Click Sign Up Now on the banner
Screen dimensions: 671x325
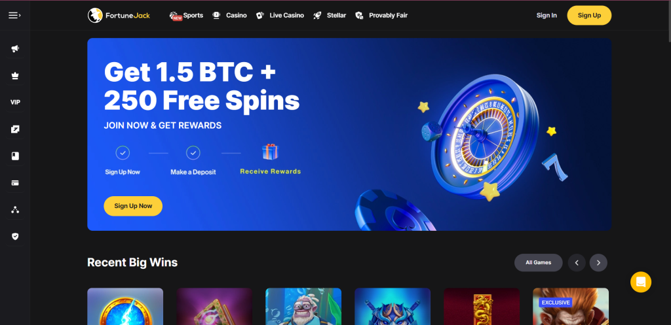coord(133,206)
